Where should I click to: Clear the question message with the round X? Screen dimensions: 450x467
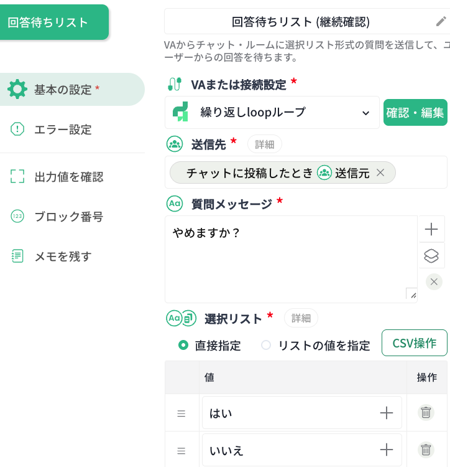[434, 281]
